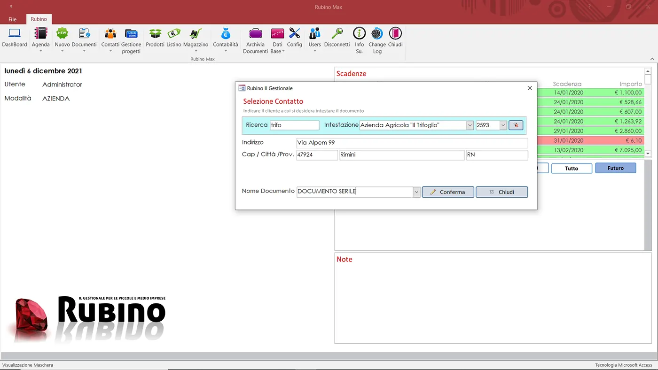This screenshot has width=658, height=370.
Task: Select the red row dated 31/01/2020
Action: [x=590, y=140]
